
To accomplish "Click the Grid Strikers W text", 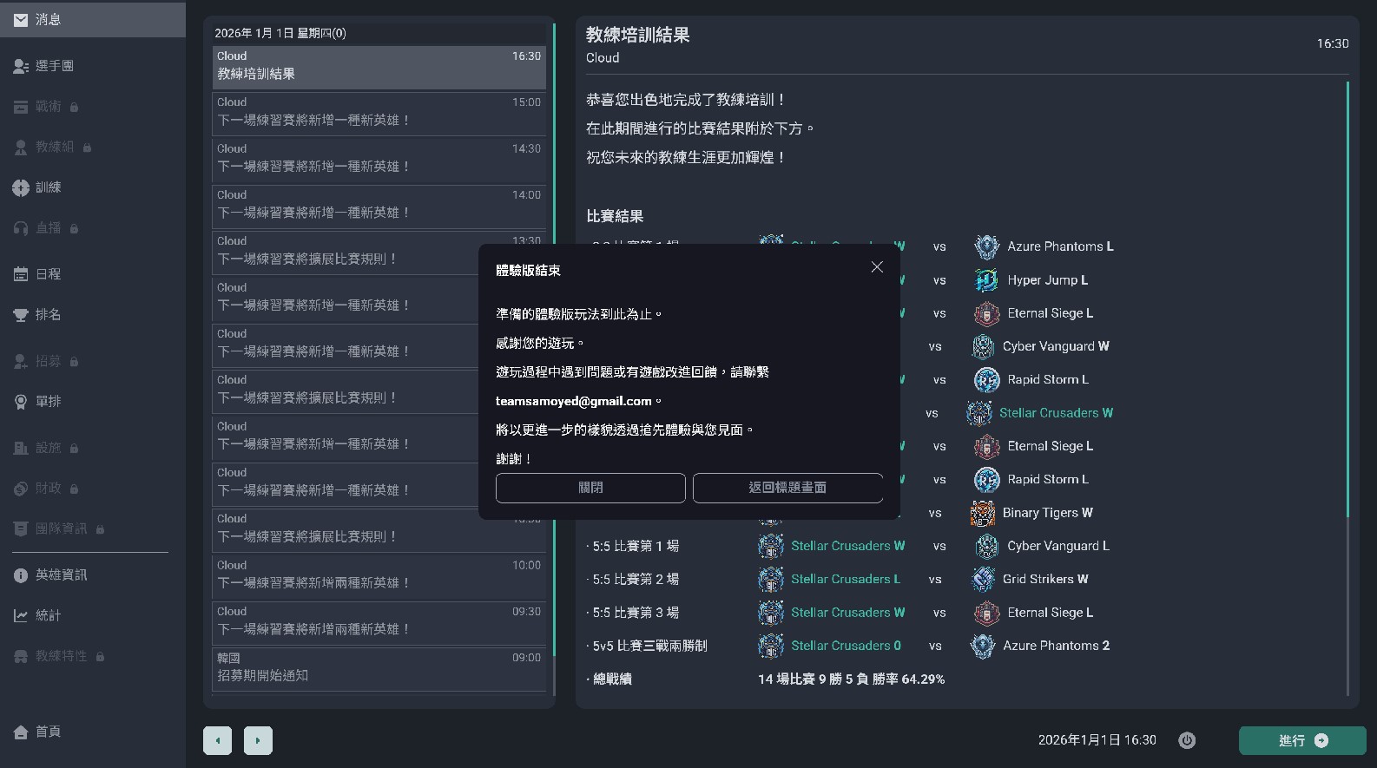I will pos(1045,579).
